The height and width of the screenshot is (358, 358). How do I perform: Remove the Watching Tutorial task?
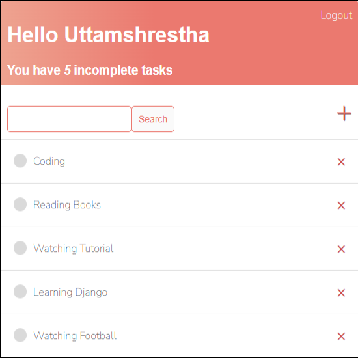click(341, 249)
